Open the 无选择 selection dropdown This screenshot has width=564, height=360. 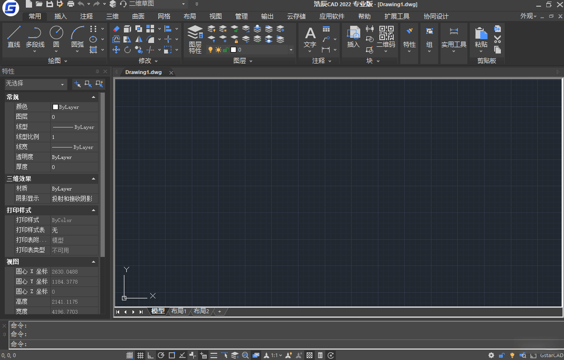[x=35, y=84]
